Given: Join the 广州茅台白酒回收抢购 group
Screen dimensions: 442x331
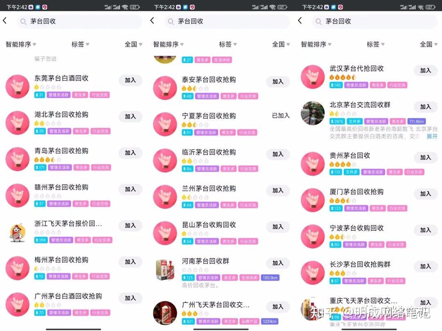Looking at the screenshot, I should (x=130, y=298).
